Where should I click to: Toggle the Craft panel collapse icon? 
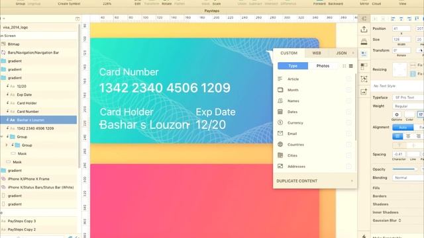(364, 19)
